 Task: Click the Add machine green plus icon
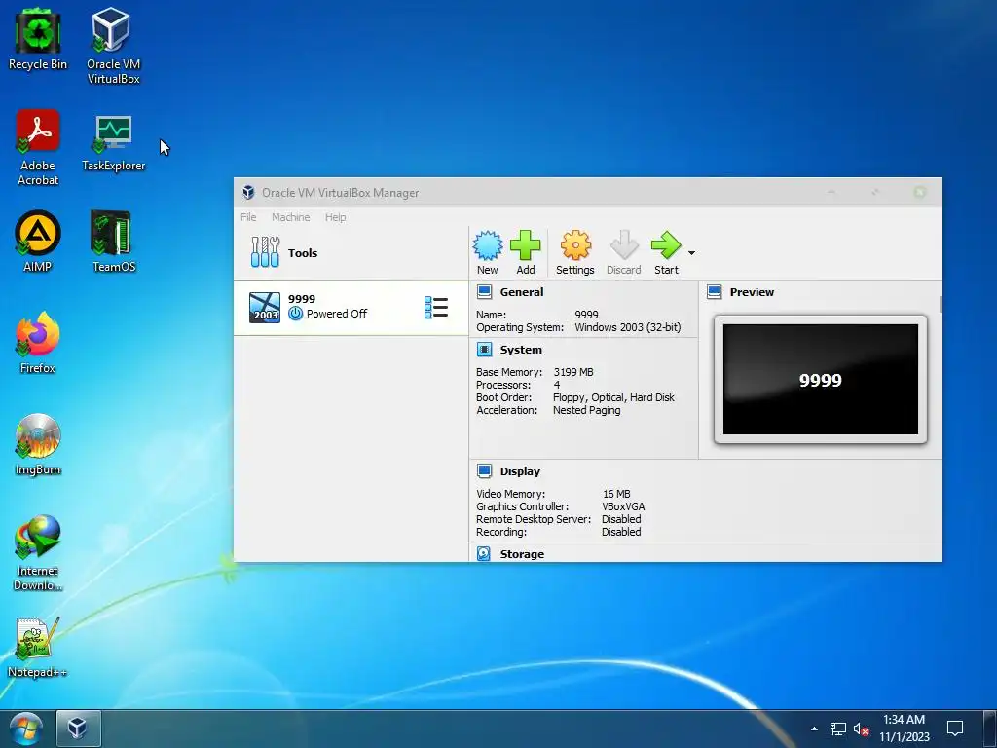pos(525,245)
